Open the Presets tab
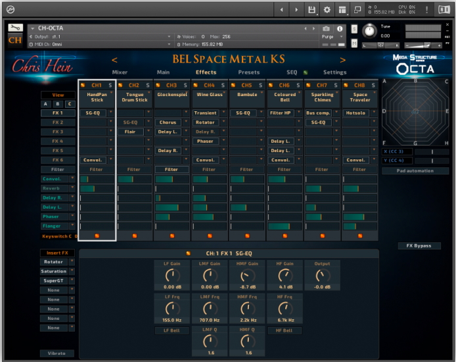Viewport: 456px width, 362px height. tap(248, 72)
